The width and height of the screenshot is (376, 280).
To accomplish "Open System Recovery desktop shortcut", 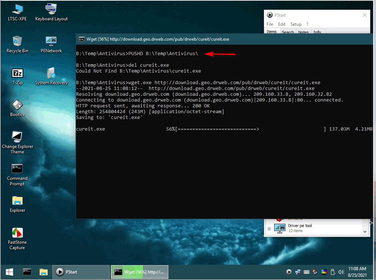I will click(x=51, y=77).
